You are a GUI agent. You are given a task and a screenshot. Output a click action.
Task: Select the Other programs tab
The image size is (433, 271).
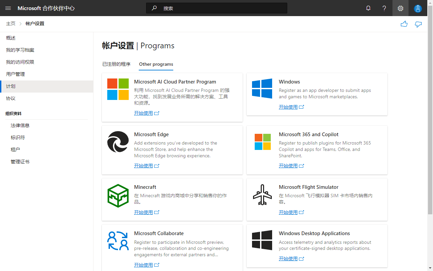pyautogui.click(x=156, y=64)
